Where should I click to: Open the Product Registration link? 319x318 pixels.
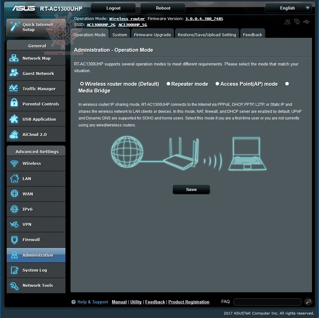(x=189, y=302)
